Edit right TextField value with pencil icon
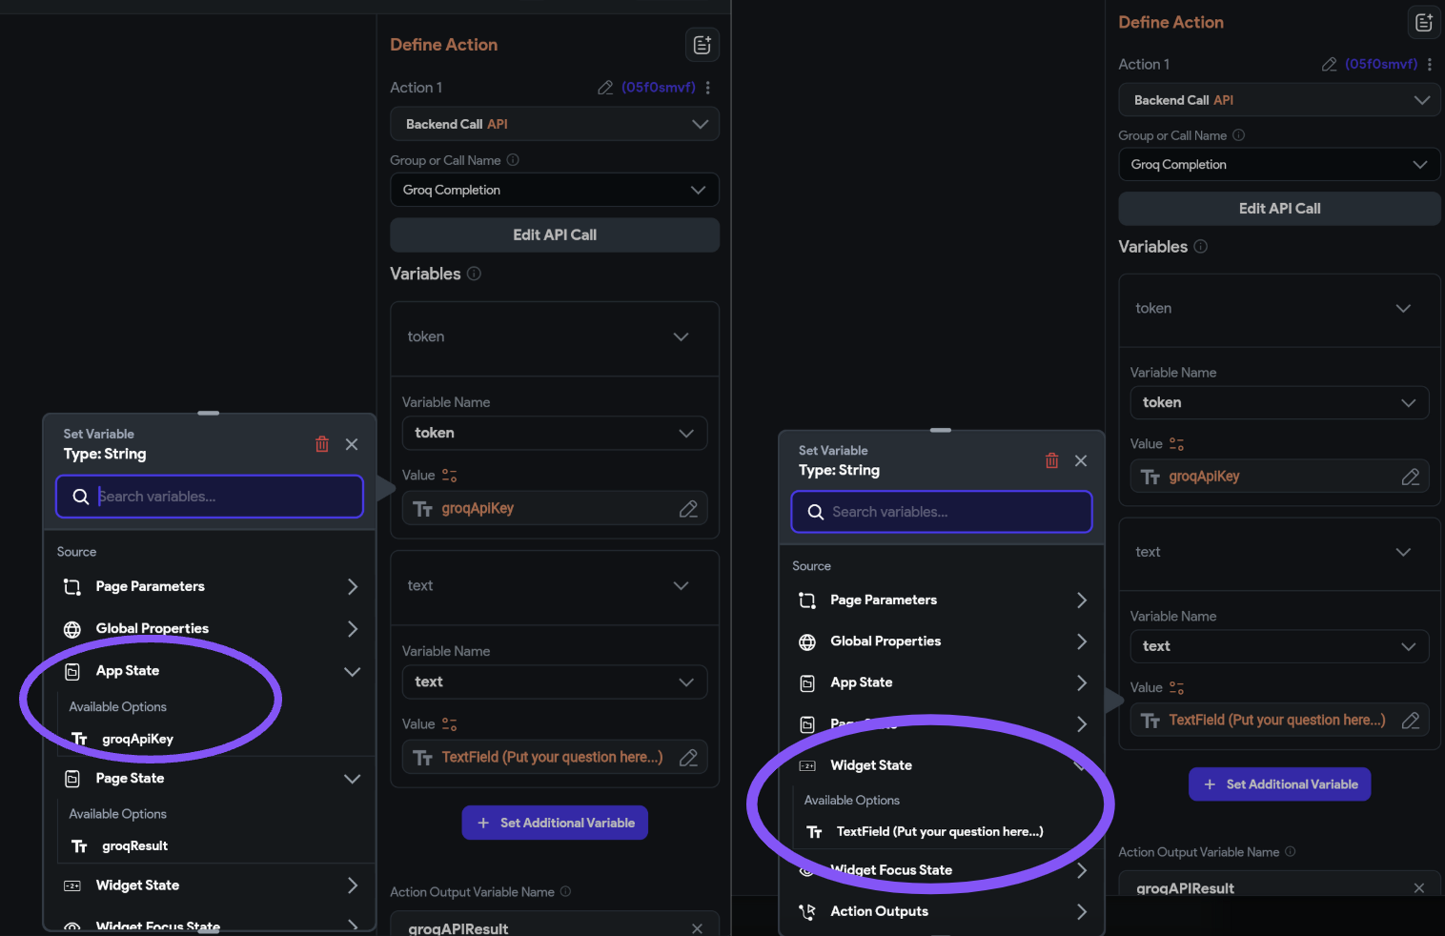 pyautogui.click(x=1411, y=721)
